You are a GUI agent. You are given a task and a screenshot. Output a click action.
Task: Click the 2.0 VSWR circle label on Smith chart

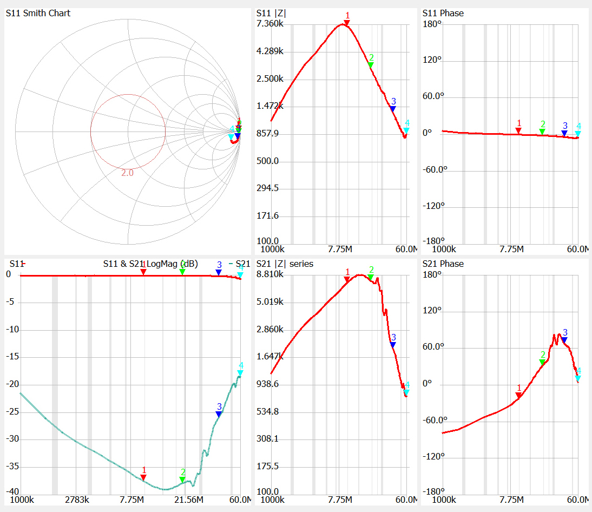pyautogui.click(x=127, y=173)
